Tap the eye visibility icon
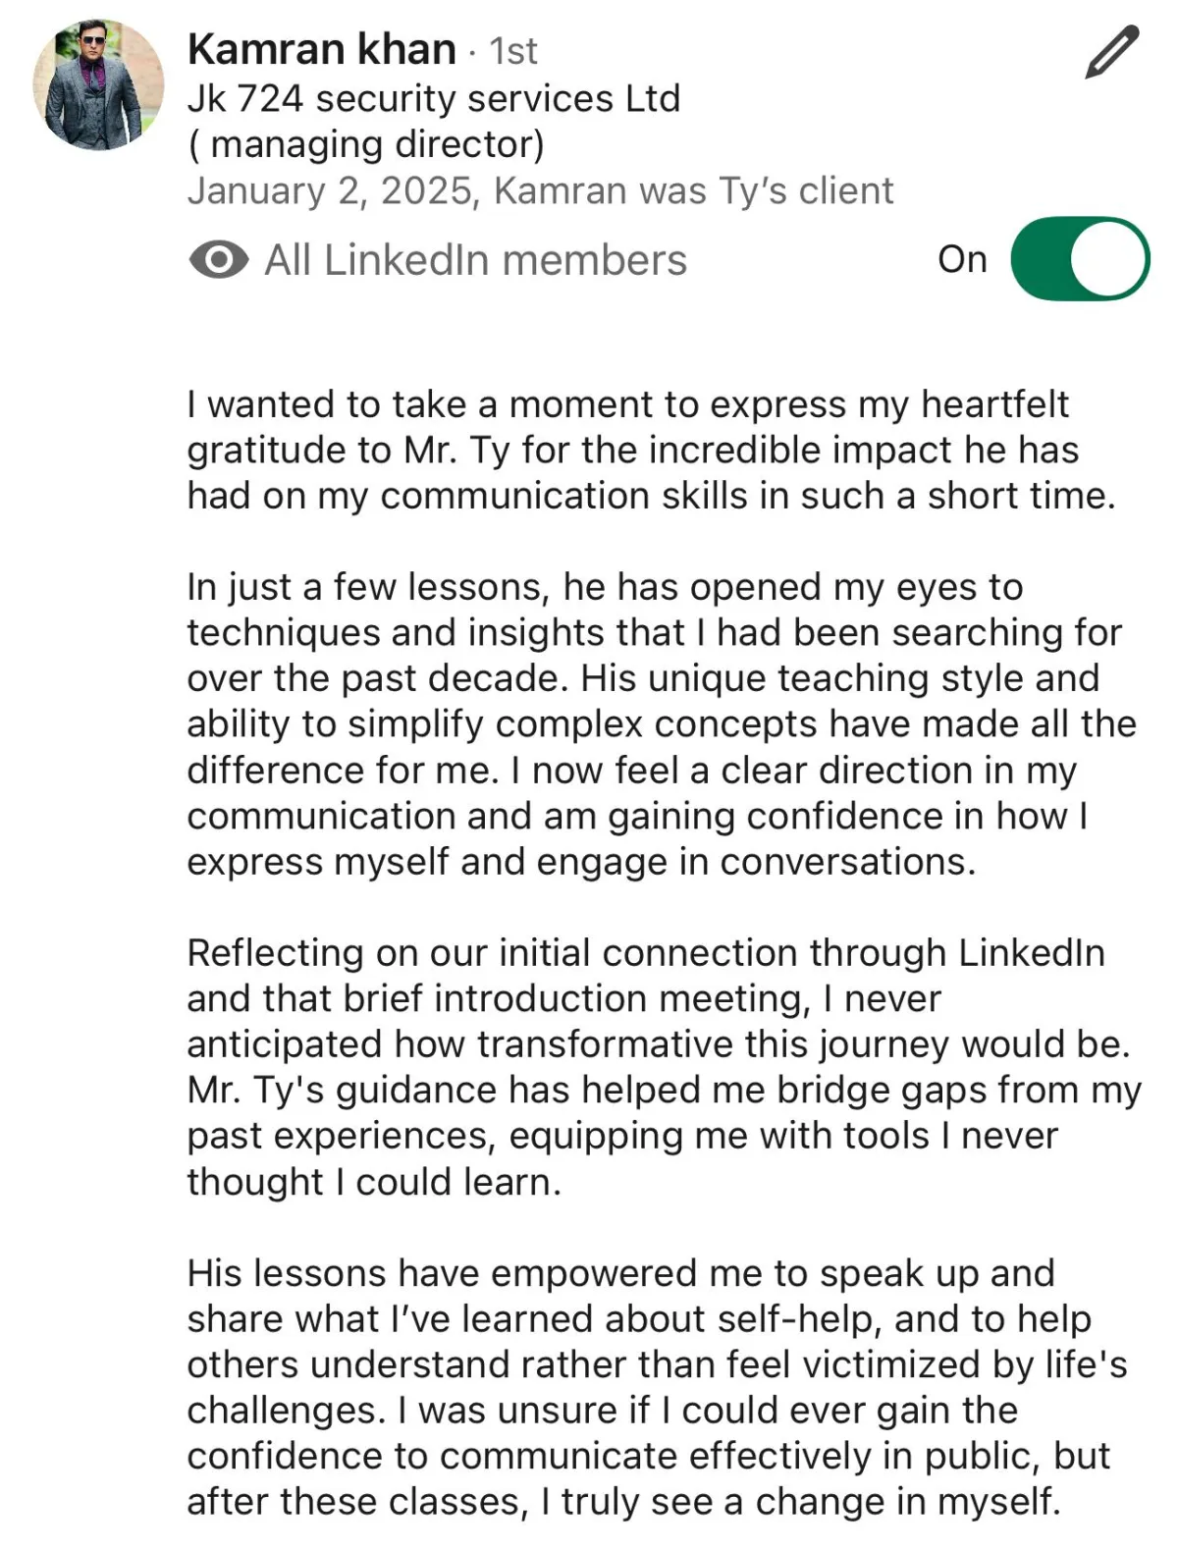 (x=218, y=260)
